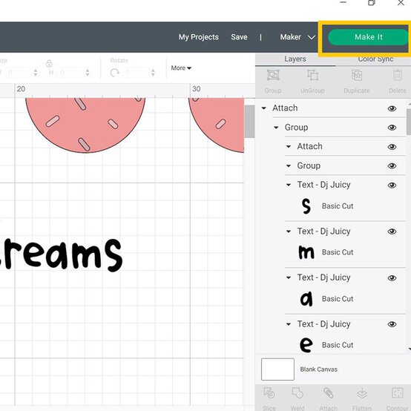Viewport: 411px width, 411px height.
Task: Save the current project
Action: tap(239, 37)
